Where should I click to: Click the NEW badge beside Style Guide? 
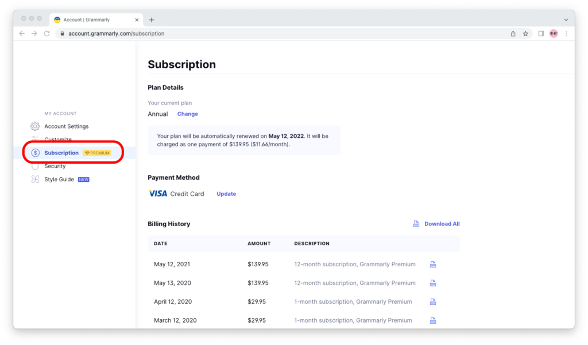[x=84, y=180]
